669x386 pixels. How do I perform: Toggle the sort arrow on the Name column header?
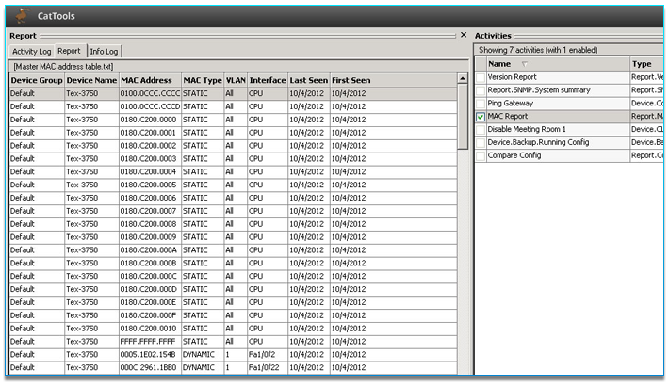coord(525,64)
